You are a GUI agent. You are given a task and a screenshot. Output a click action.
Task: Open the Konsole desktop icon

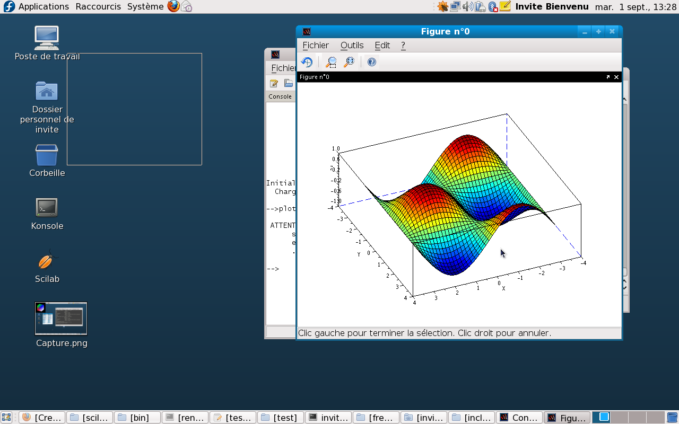(47, 208)
